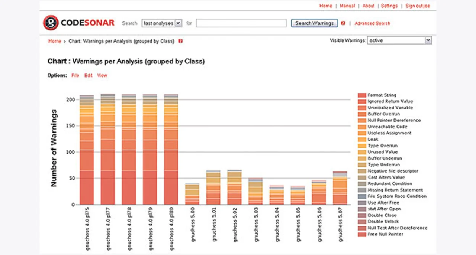476x255 pixels.
Task: Click the help icon next to chart breadcrumb
Action: point(180,41)
